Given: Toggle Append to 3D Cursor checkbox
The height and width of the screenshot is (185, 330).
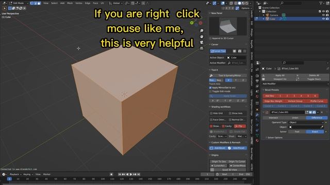Looking at the screenshot, I should click(x=210, y=39).
